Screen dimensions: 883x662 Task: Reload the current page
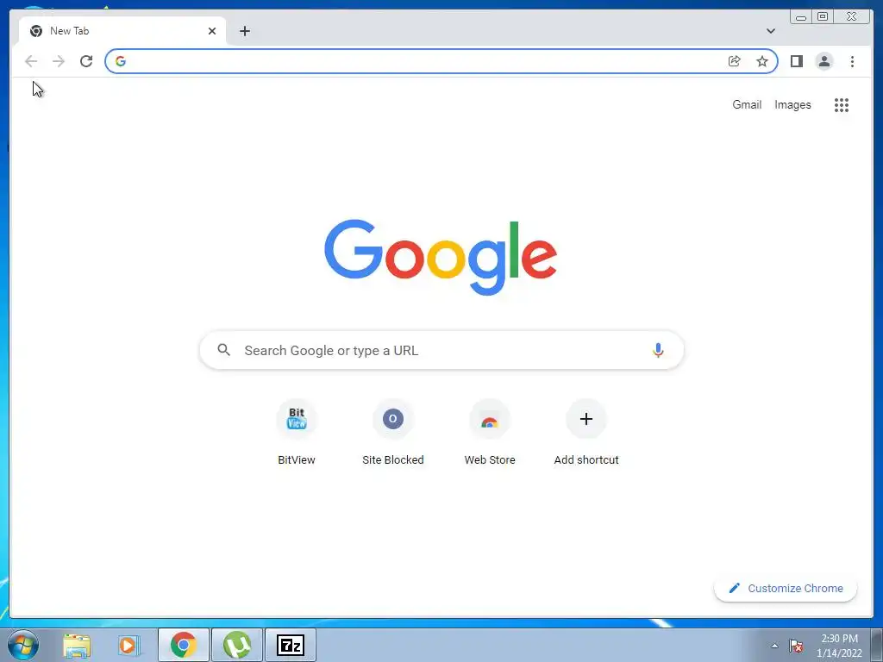pyautogui.click(x=86, y=61)
